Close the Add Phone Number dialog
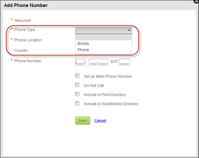199x158 pixels. pos(197,1)
